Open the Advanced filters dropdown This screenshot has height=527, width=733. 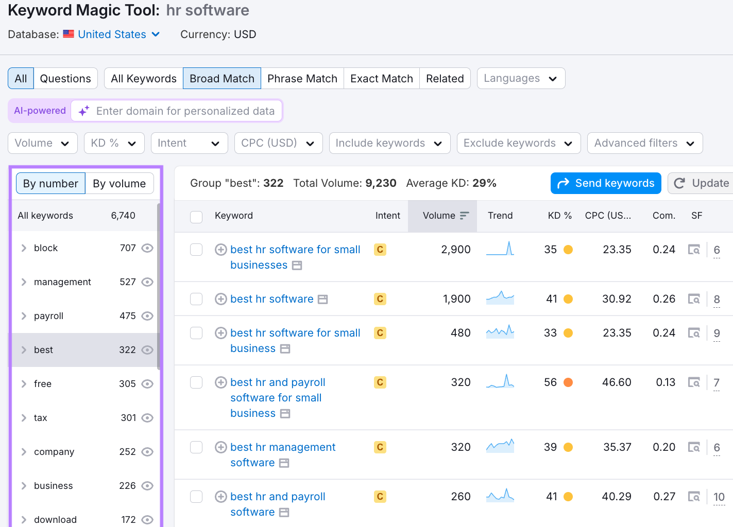click(x=644, y=143)
